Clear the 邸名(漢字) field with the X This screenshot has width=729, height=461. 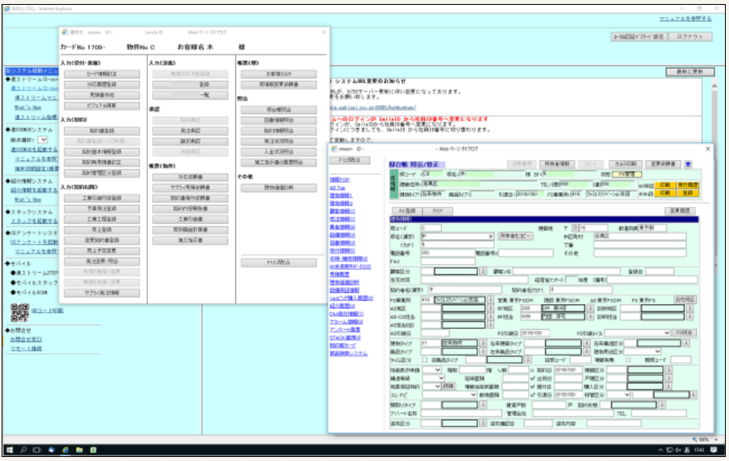[x=491, y=237]
